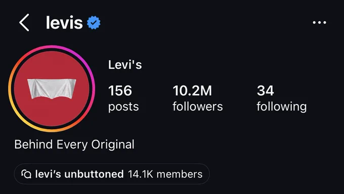Click the 14.1K members text
344x194 pixels.
point(165,174)
